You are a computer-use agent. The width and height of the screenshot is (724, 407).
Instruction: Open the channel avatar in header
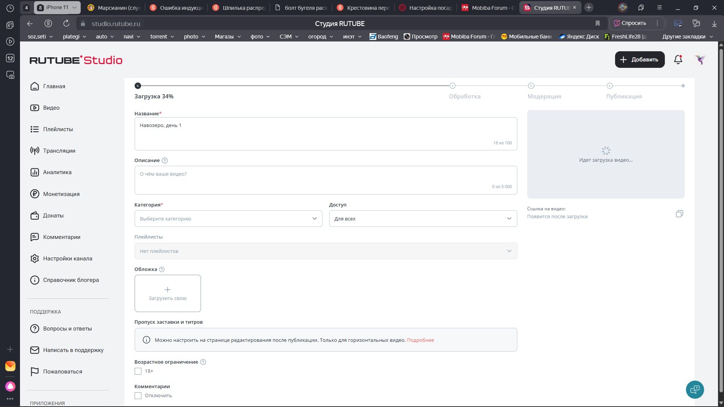tap(700, 60)
